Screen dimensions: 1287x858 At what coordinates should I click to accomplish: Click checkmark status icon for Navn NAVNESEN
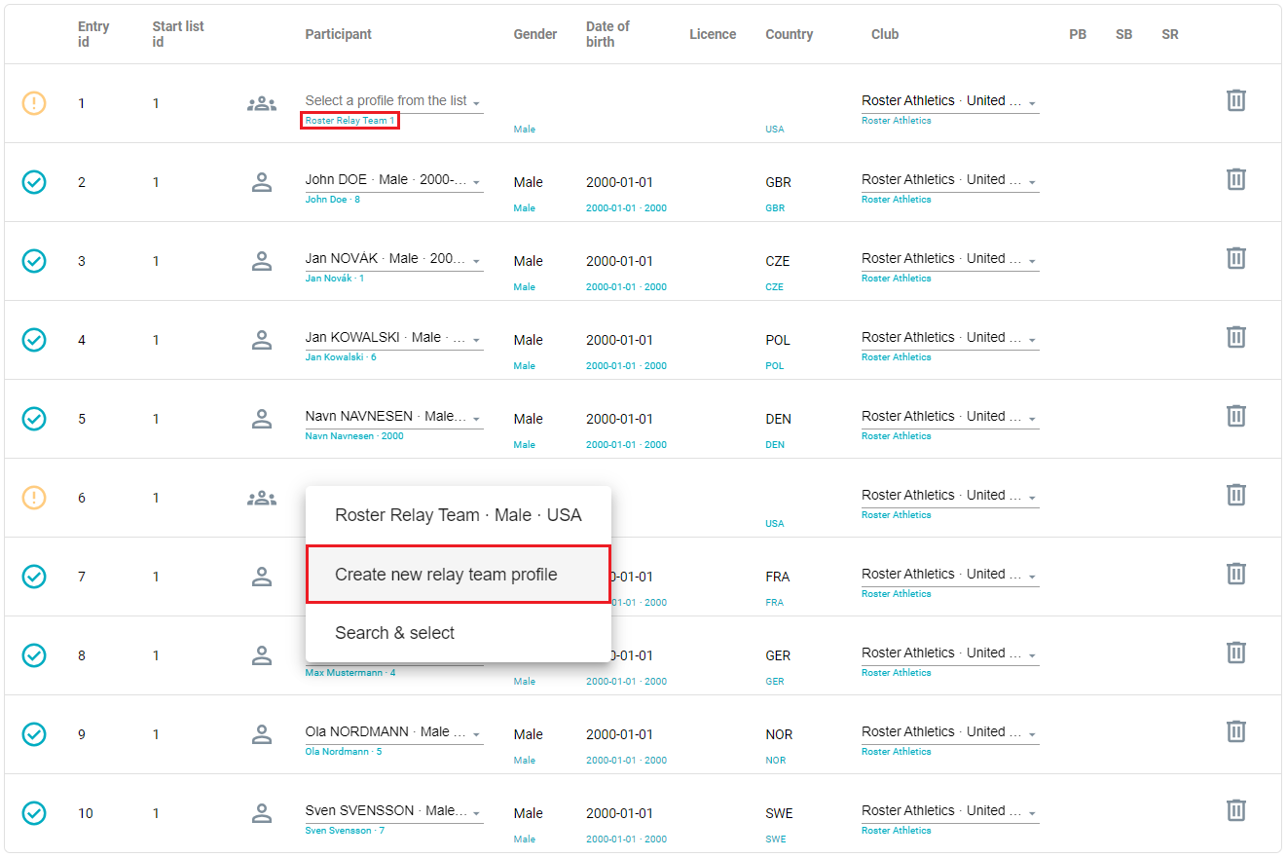pos(34,419)
